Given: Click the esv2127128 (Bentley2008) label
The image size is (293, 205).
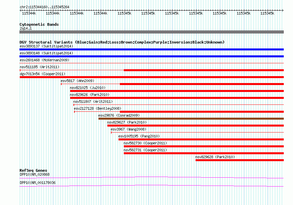Looking at the screenshot, I should pyautogui.click(x=97, y=108).
